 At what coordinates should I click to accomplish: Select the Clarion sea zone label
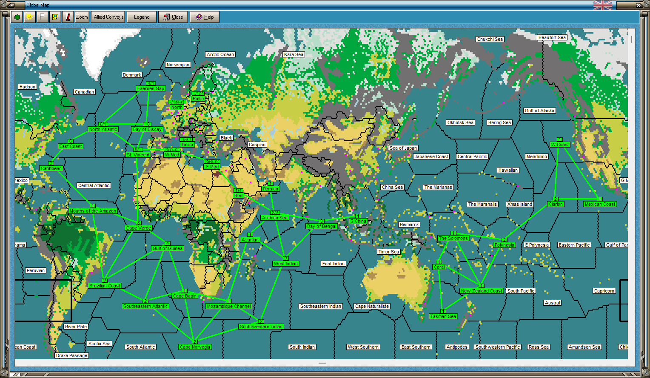tap(556, 204)
